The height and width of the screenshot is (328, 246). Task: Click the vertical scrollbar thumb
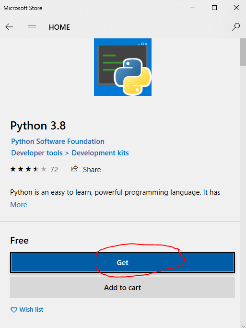coord(243,52)
